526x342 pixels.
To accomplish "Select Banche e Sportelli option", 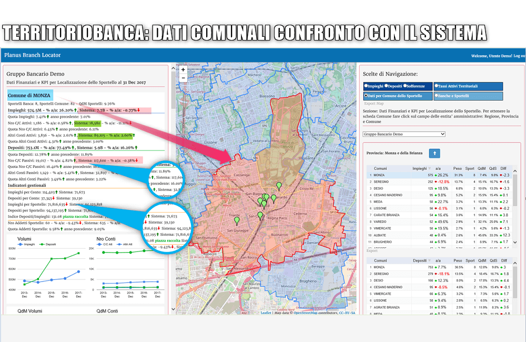I will click(468, 96).
